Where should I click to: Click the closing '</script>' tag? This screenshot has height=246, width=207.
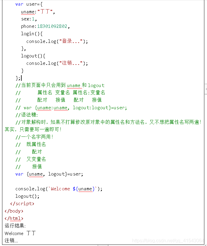(x=22, y=204)
